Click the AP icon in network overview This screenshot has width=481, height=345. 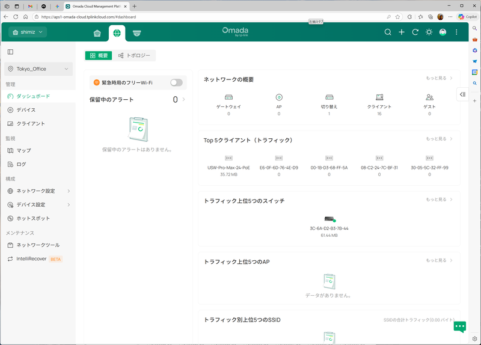tap(279, 97)
